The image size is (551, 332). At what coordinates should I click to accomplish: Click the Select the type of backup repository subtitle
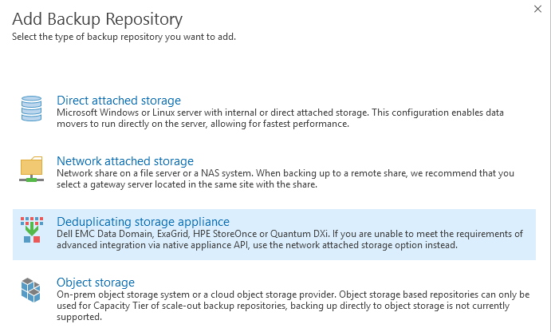coord(124,37)
